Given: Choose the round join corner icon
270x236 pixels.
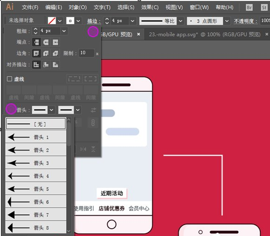Looking at the screenshot, I should [46, 53].
